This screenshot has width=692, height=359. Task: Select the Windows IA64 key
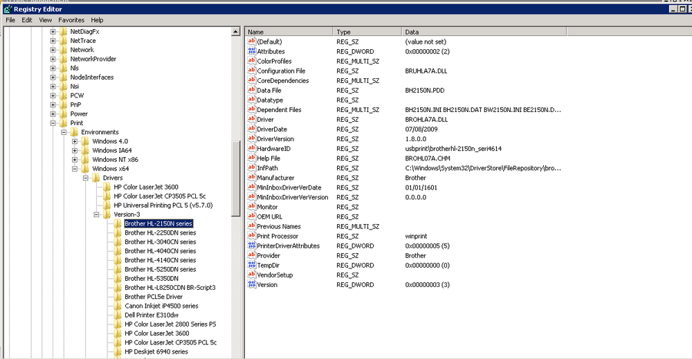pyautogui.click(x=112, y=150)
